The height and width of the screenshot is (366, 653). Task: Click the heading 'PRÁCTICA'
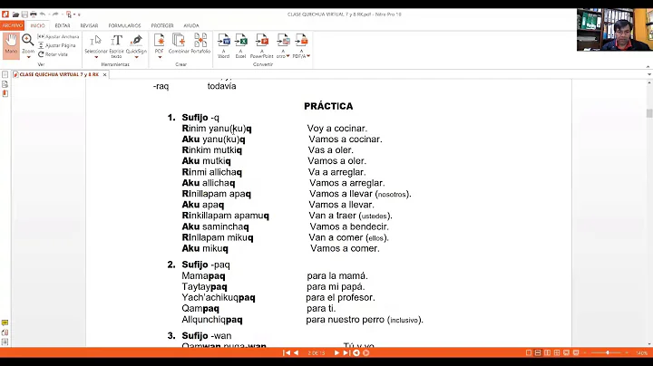click(328, 106)
